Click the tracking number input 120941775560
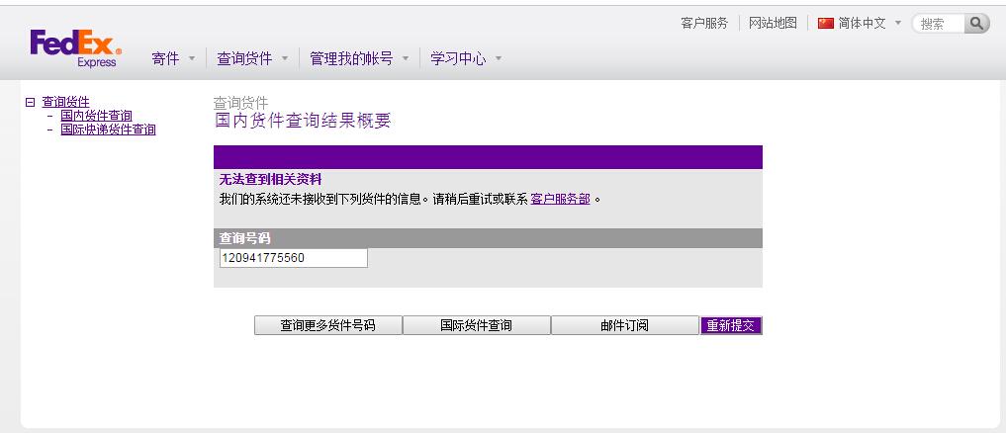Screen dimensions: 1006x433 coord(293,258)
